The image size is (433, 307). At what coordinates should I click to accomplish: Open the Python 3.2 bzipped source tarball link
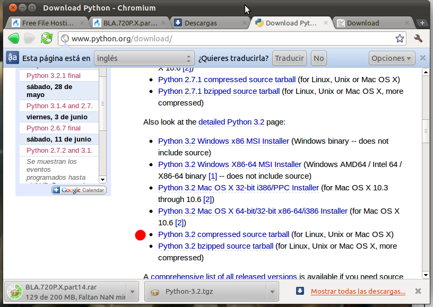click(215, 246)
